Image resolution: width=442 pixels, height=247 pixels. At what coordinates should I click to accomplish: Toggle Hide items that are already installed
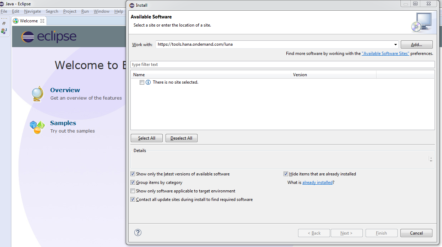(x=286, y=174)
